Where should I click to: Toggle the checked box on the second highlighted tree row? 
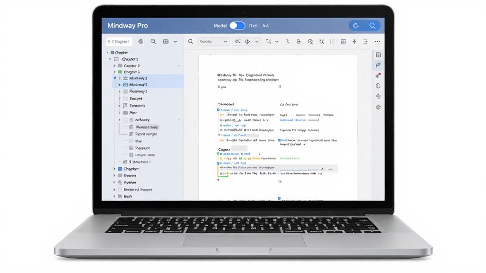125,84
